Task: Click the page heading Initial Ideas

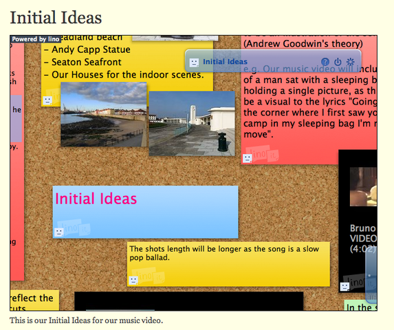Action: tap(56, 18)
